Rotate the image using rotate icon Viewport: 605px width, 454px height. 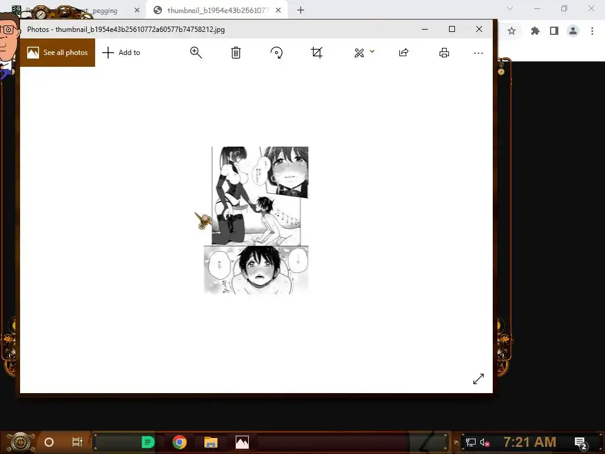coord(277,53)
